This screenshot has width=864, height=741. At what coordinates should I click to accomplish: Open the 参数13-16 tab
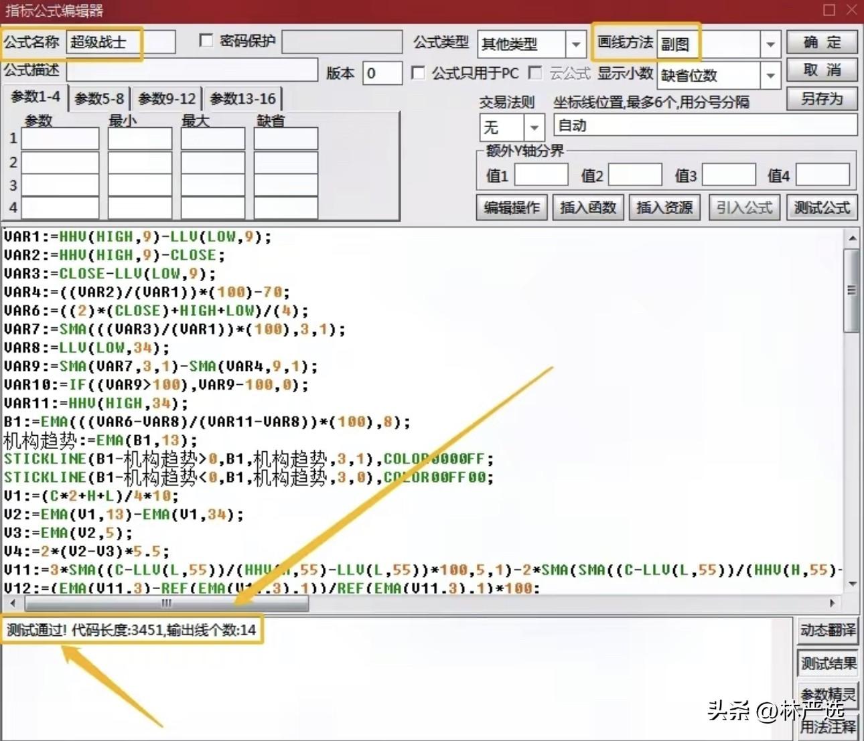pyautogui.click(x=242, y=99)
